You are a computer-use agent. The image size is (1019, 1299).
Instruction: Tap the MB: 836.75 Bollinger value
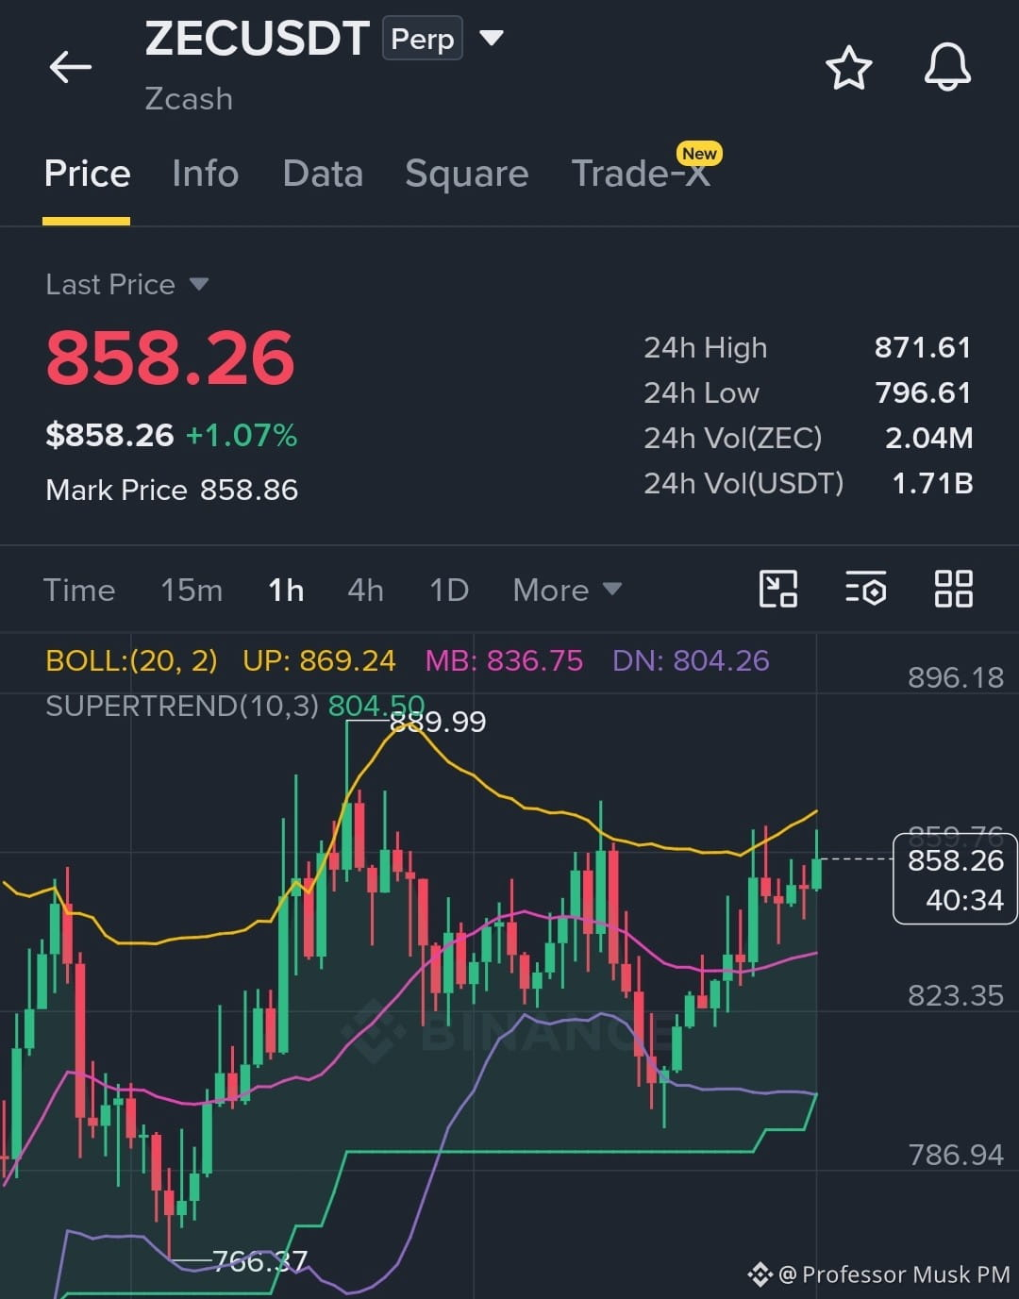point(504,660)
